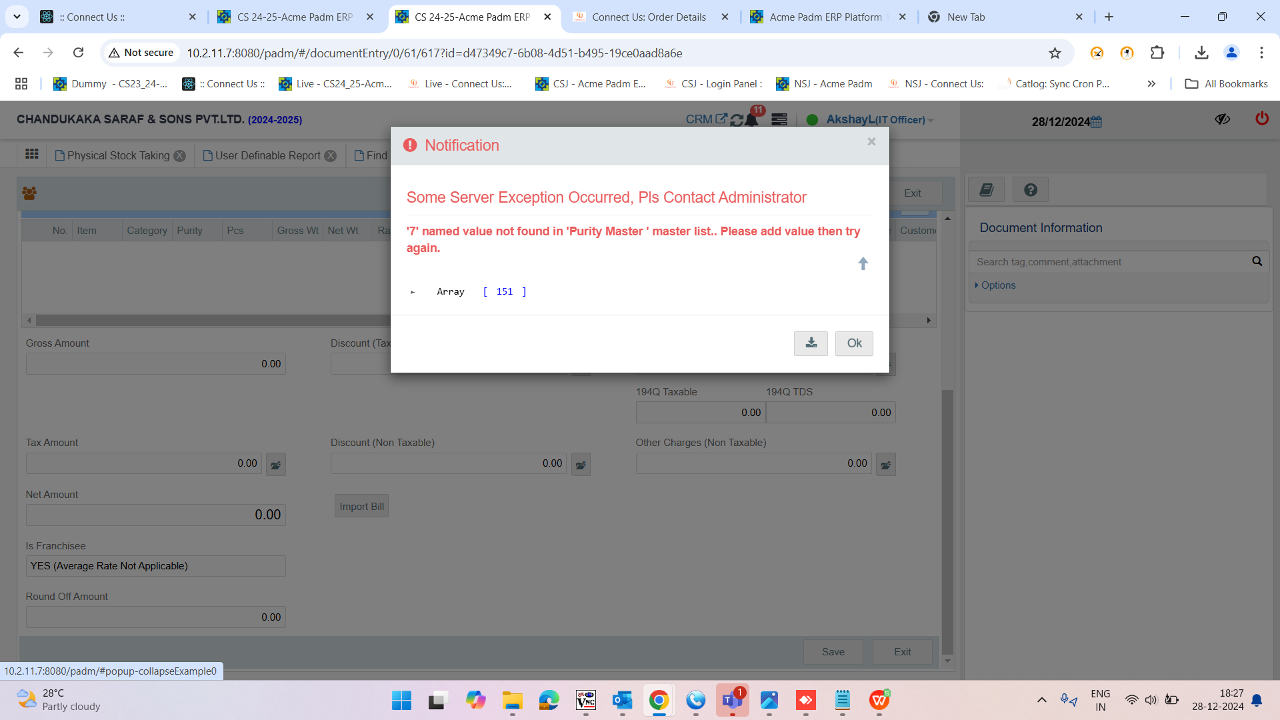This screenshot has width=1280, height=720.
Task: Click the Tax Amount details icon
Action: pos(276,465)
